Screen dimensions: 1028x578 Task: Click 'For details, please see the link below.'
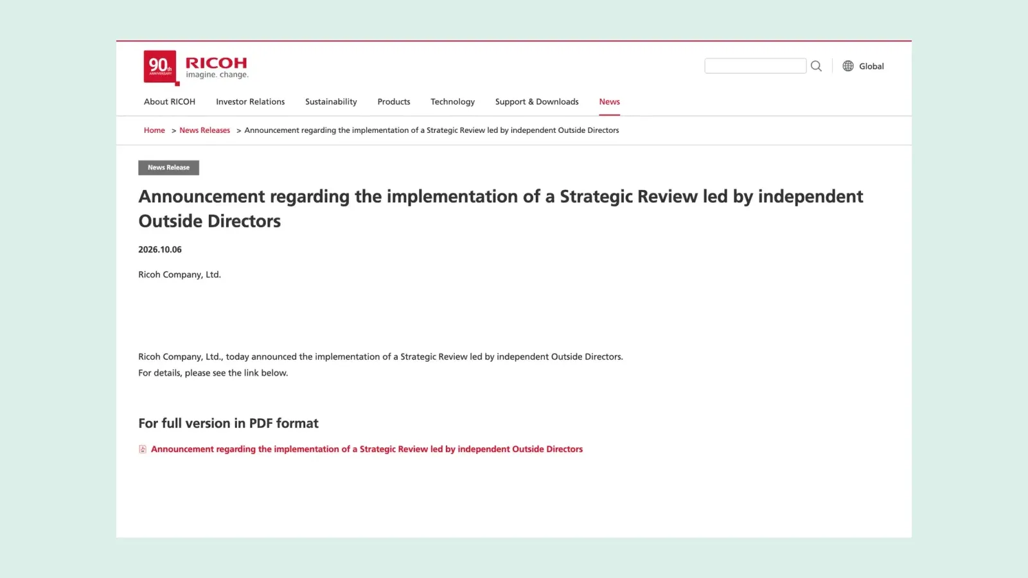pyautogui.click(x=213, y=373)
